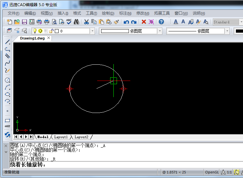Expand the 依图层 linetype dropdown

(x=227, y=31)
